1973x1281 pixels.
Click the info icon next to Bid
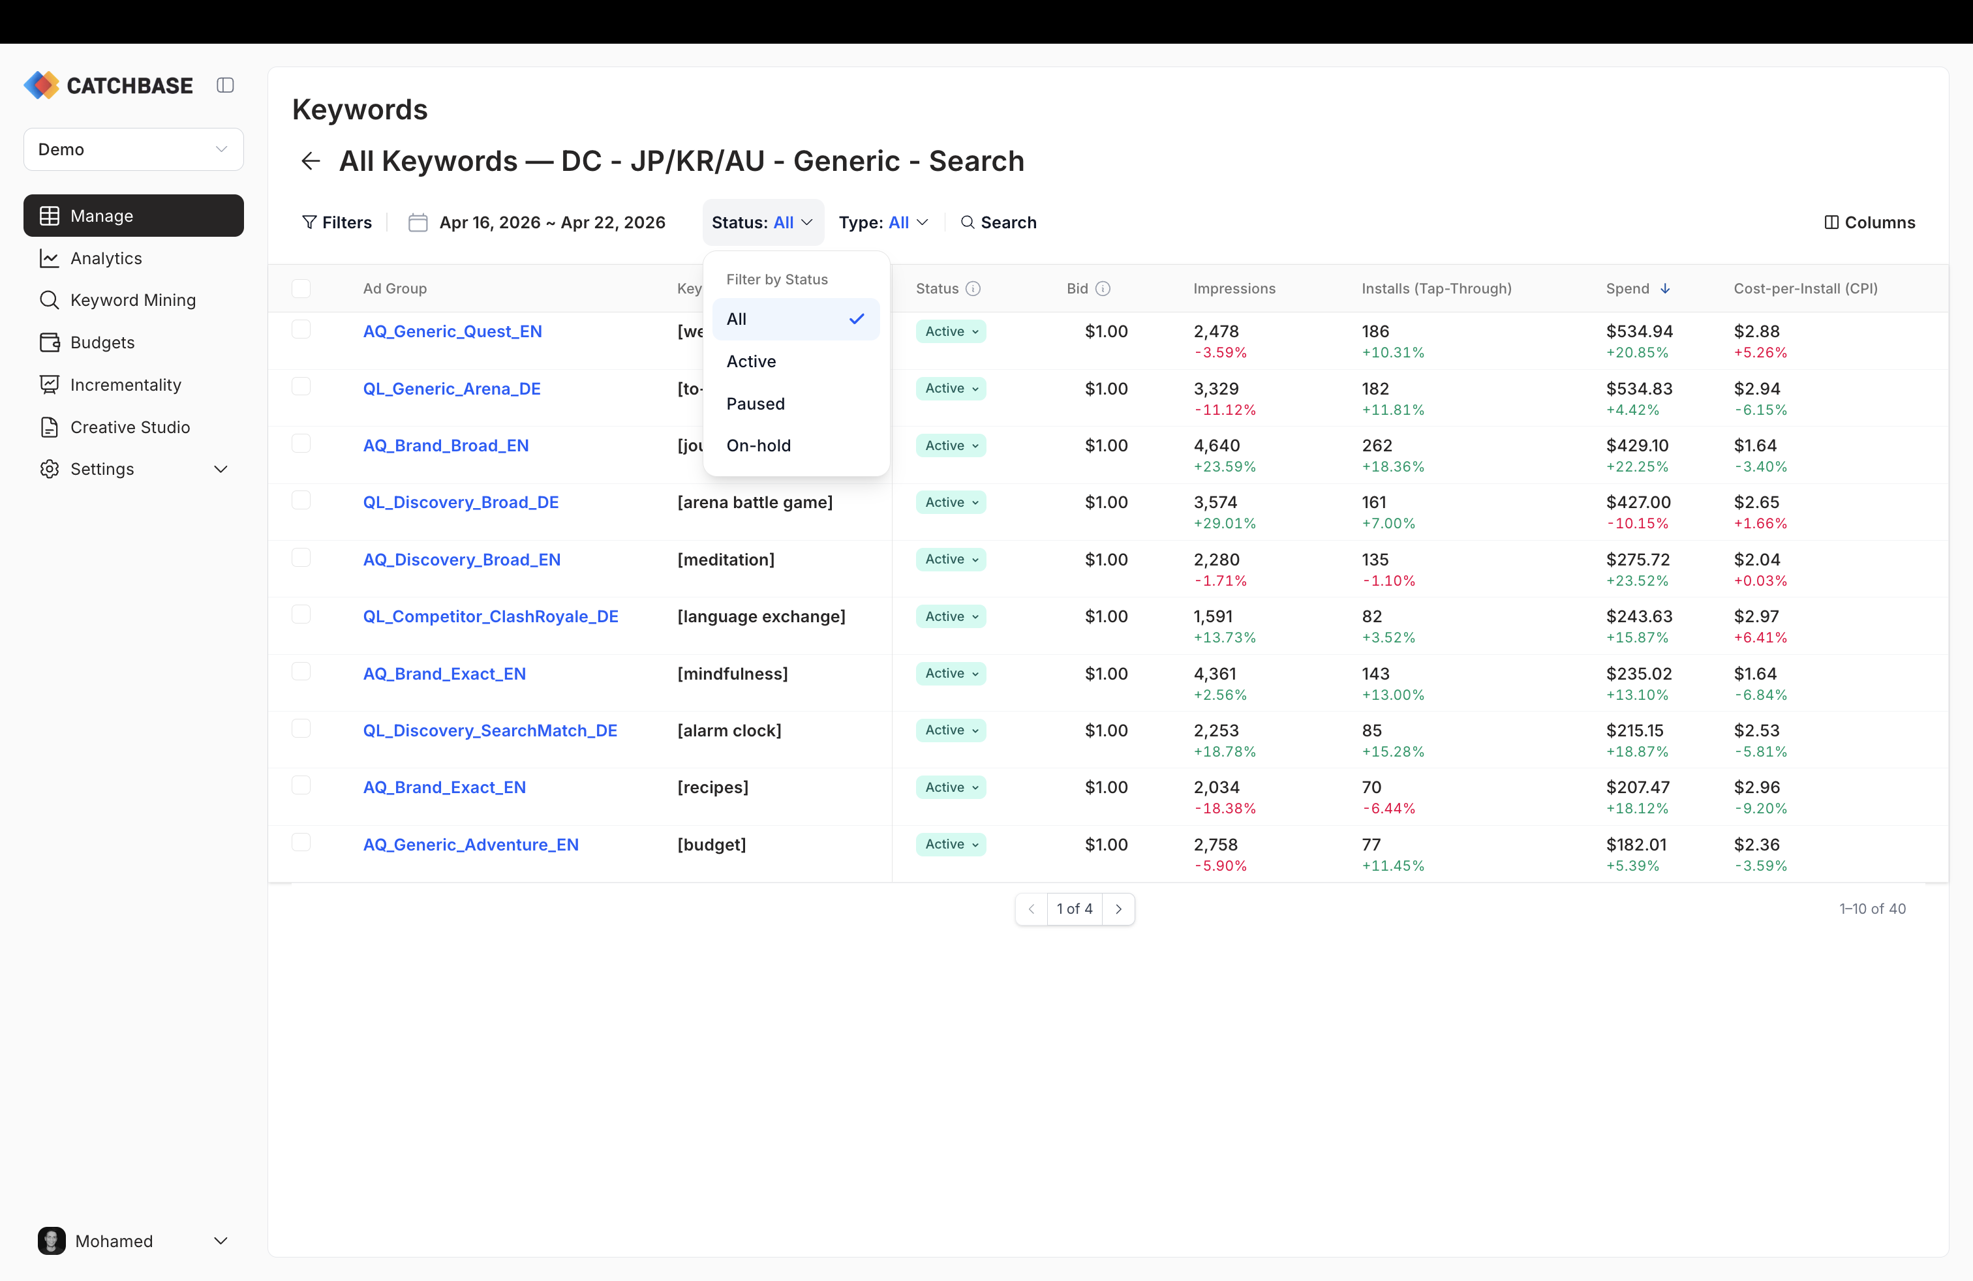point(1103,288)
